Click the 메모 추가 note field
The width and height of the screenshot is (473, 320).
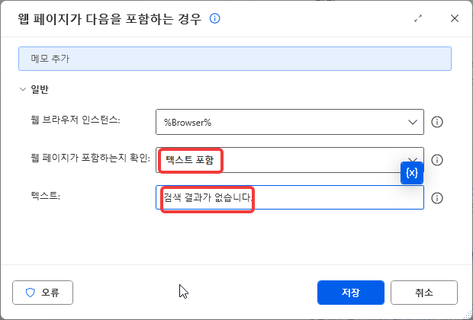pos(235,59)
